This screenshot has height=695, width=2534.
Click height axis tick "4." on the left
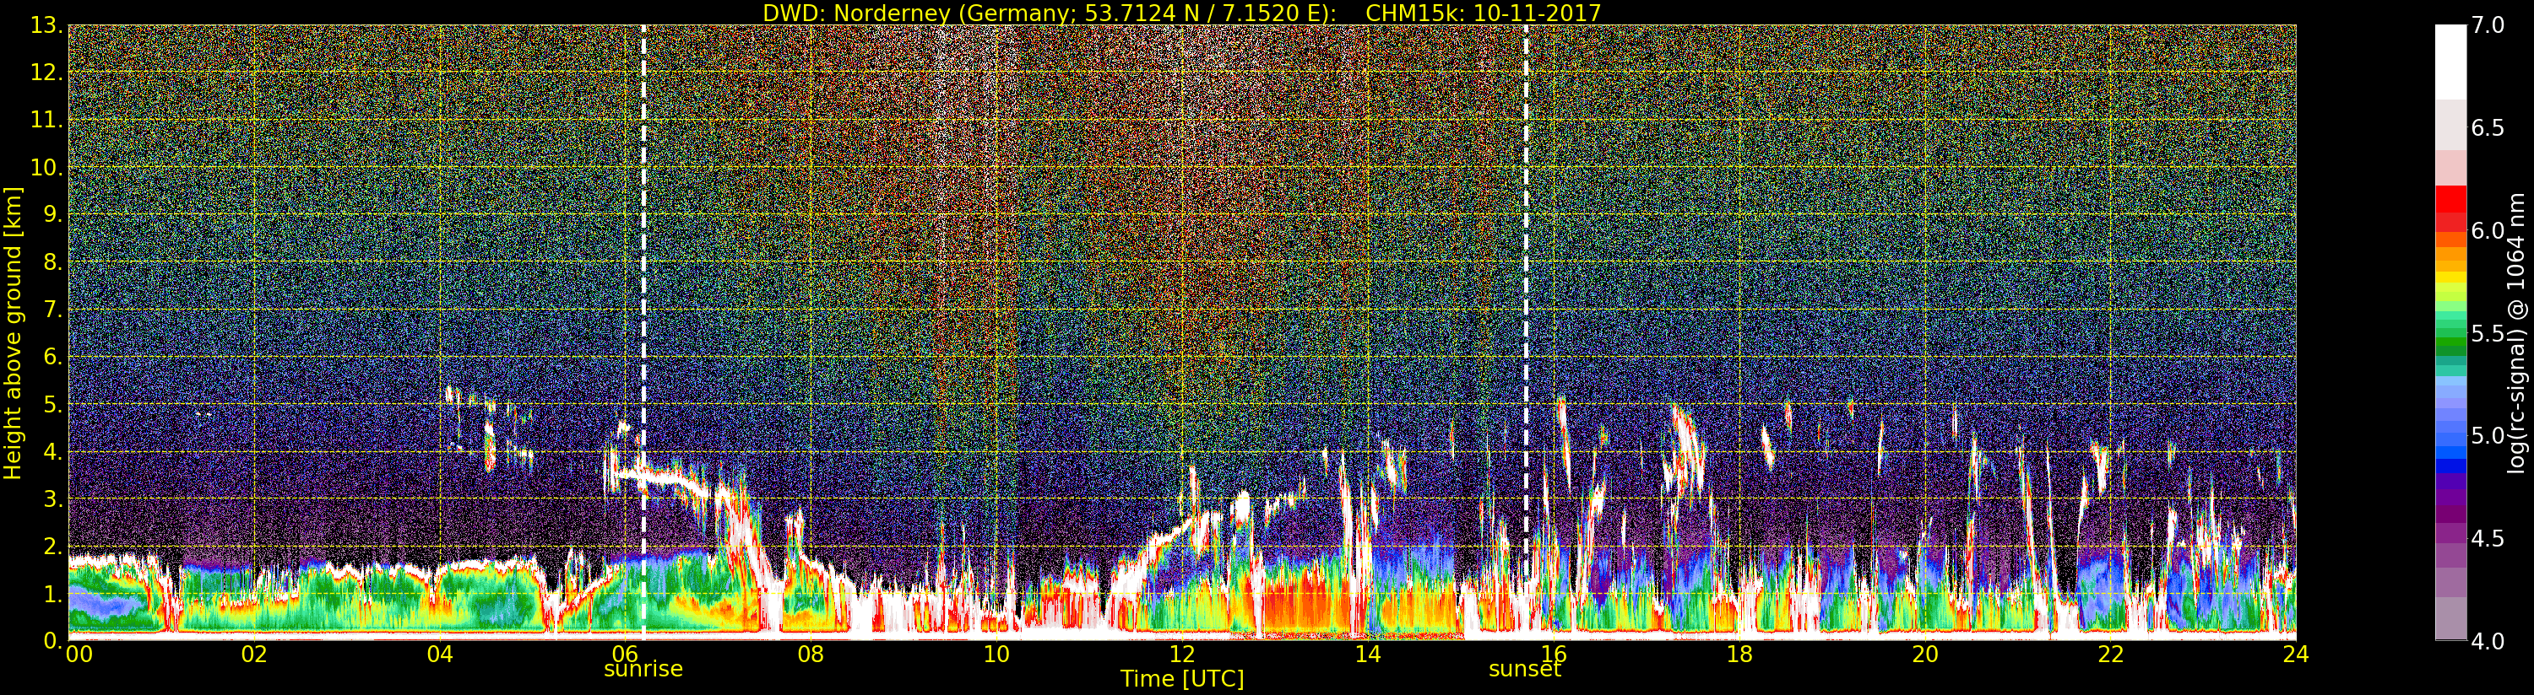52,452
